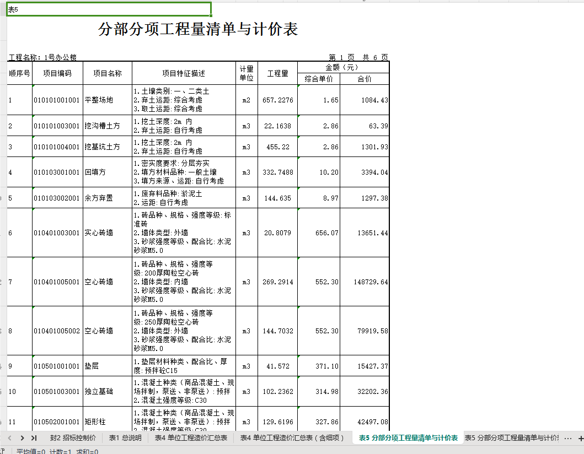Viewport: 584px width, 454px height.
Task: Add a new sheet with the plus icon
Action: coord(580,439)
